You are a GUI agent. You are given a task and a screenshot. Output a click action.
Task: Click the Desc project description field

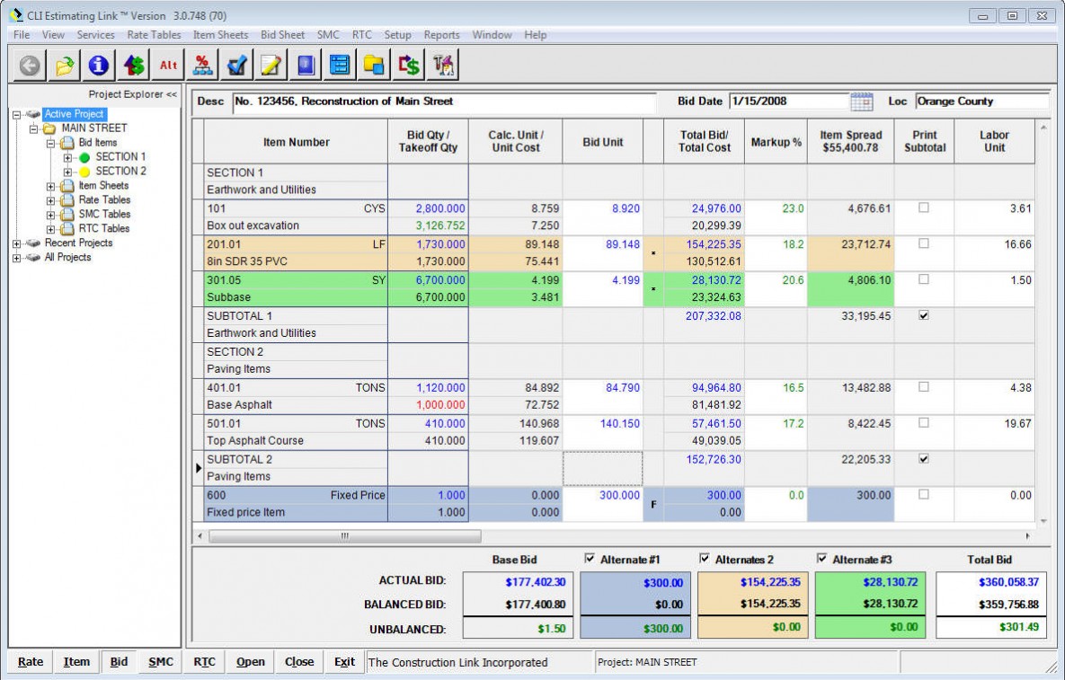[x=444, y=102]
